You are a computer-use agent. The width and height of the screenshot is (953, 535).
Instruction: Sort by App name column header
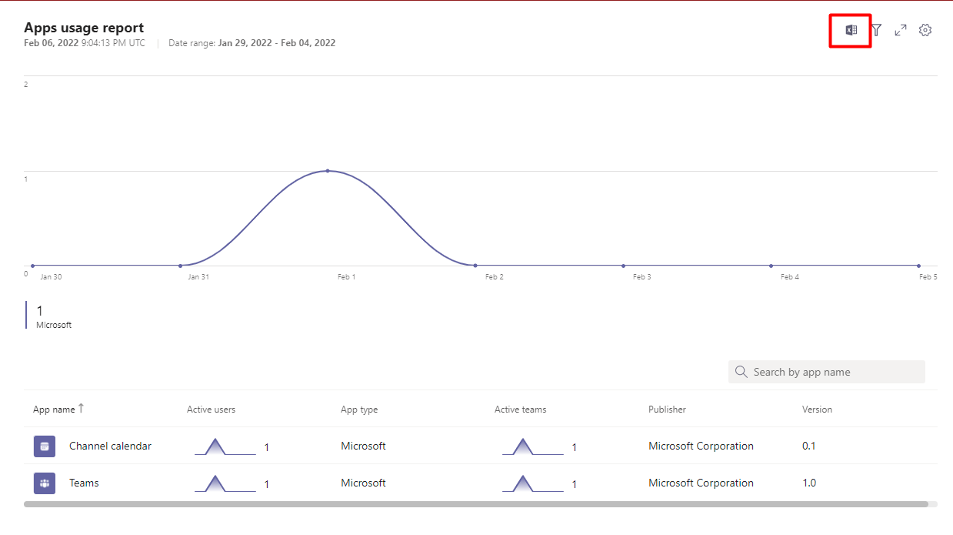[x=54, y=410]
